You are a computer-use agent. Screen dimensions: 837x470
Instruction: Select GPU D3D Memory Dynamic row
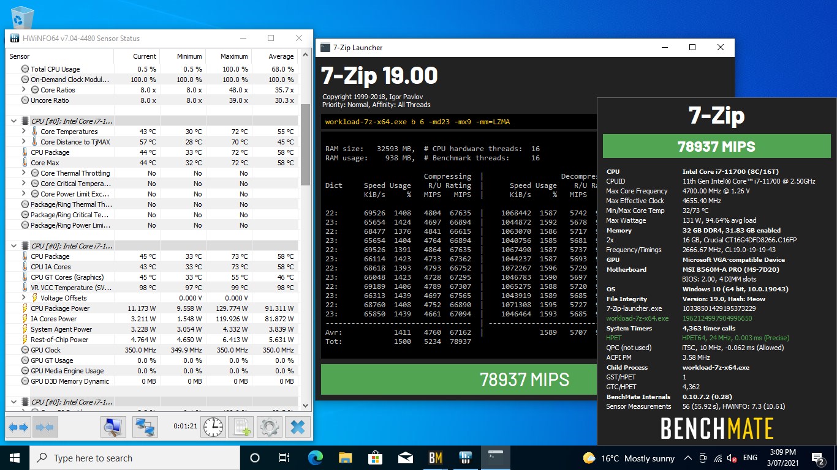(x=151, y=381)
